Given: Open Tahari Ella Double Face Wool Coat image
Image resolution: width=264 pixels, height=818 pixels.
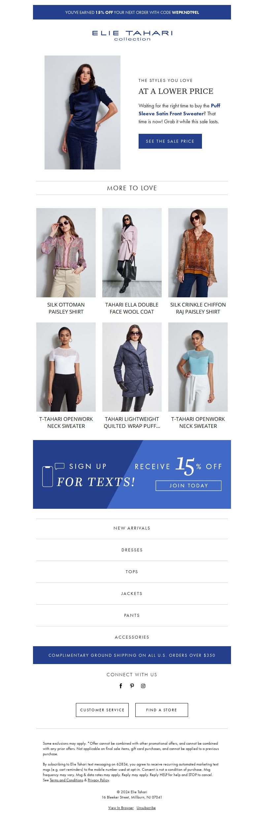Looking at the screenshot, I should click(x=132, y=253).
